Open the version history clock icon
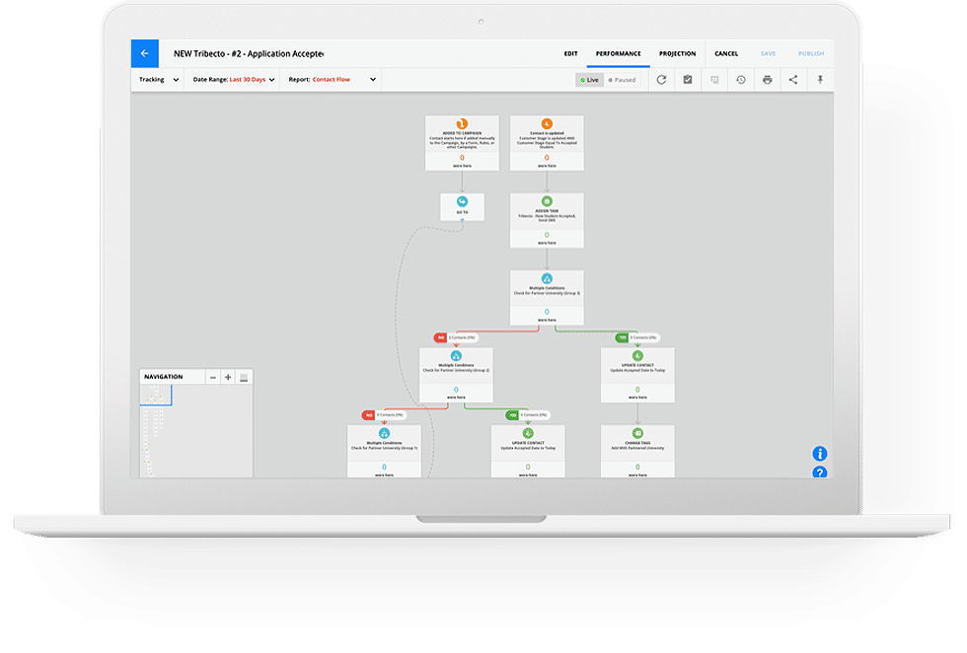This screenshot has width=967, height=653. point(741,80)
